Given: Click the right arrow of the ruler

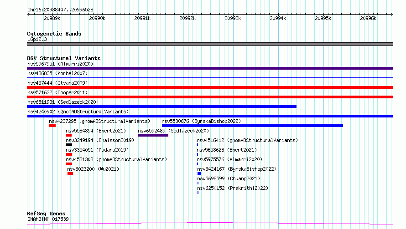Looking at the screenshot, I should (391, 14).
